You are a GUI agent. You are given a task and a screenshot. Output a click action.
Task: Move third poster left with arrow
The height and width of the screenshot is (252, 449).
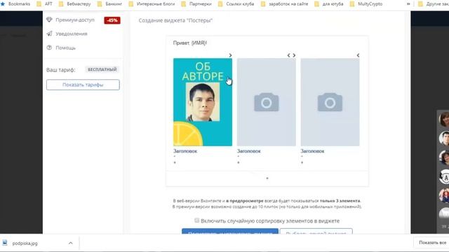358,55
